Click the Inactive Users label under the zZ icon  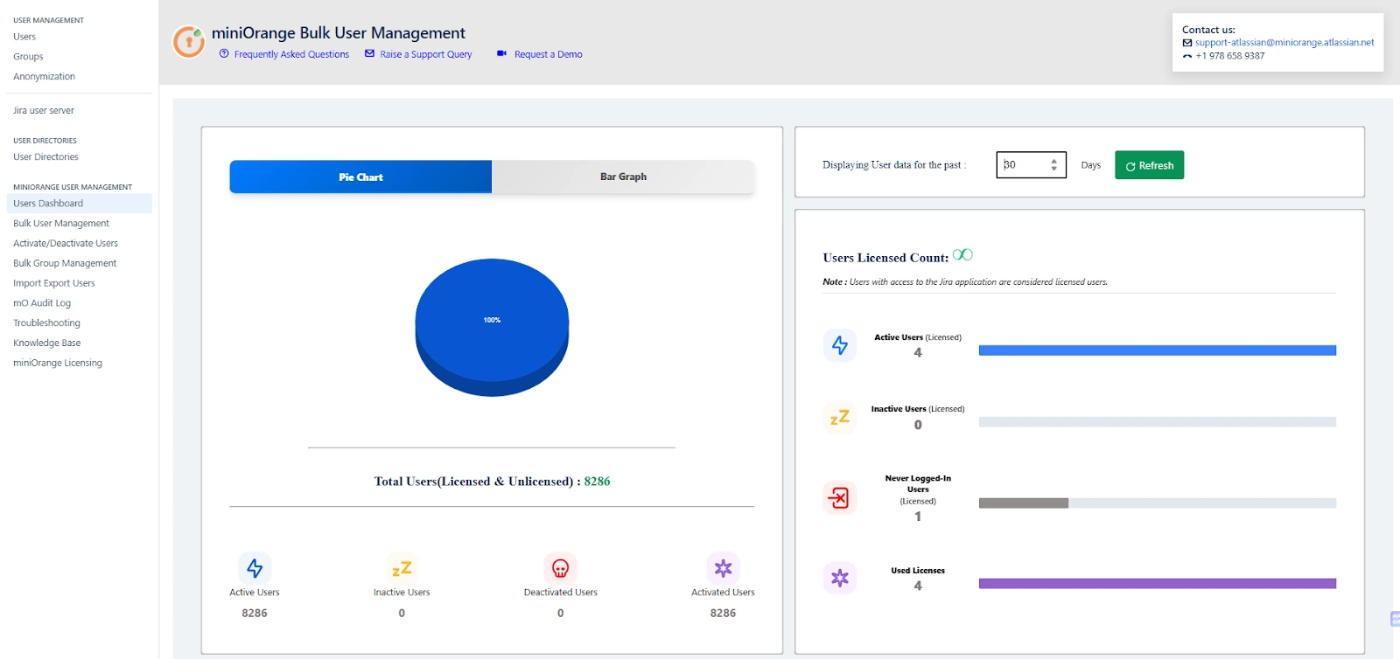tap(402, 593)
